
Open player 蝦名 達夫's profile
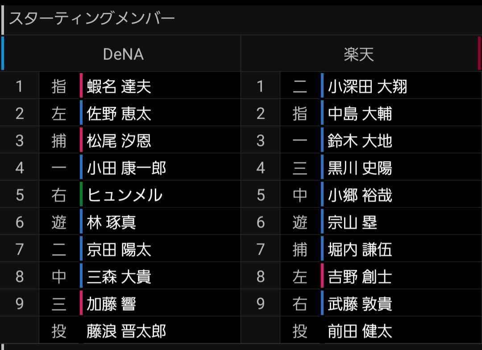coord(119,86)
